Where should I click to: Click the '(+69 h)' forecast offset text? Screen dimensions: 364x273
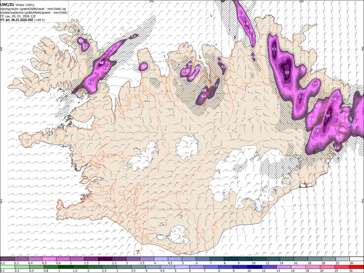[x=39, y=20]
